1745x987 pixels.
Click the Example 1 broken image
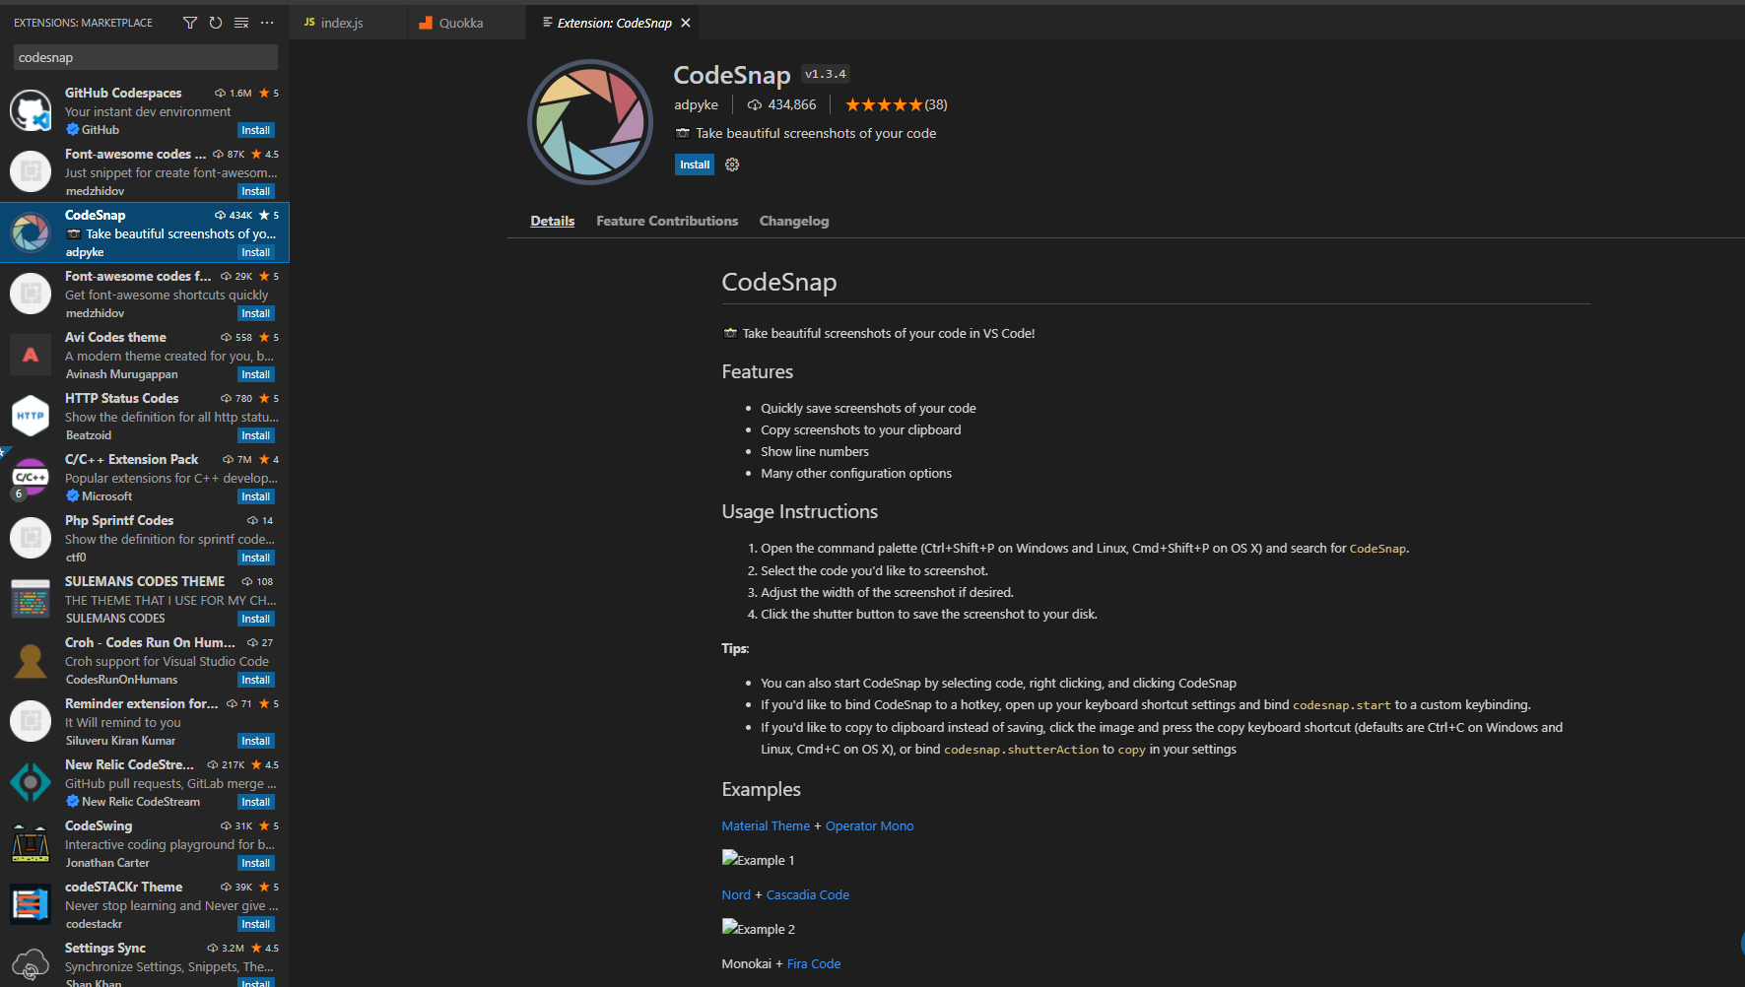coord(758,859)
